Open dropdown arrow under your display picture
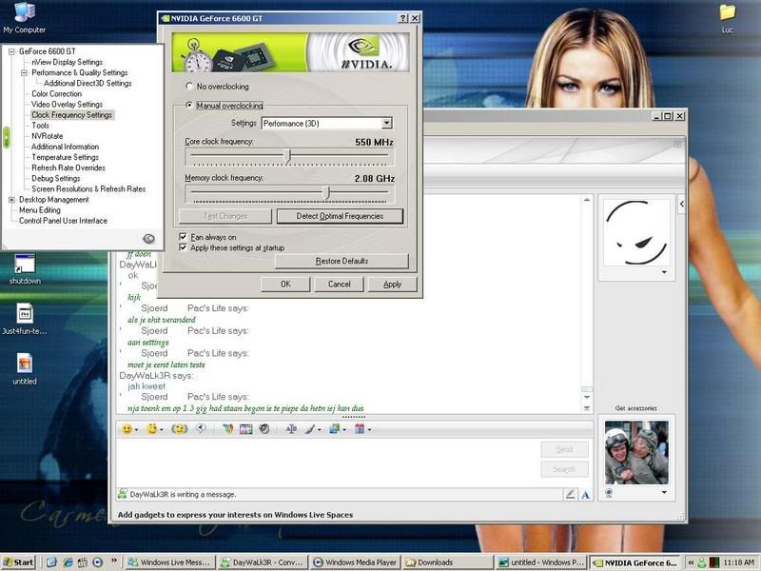 (664, 492)
